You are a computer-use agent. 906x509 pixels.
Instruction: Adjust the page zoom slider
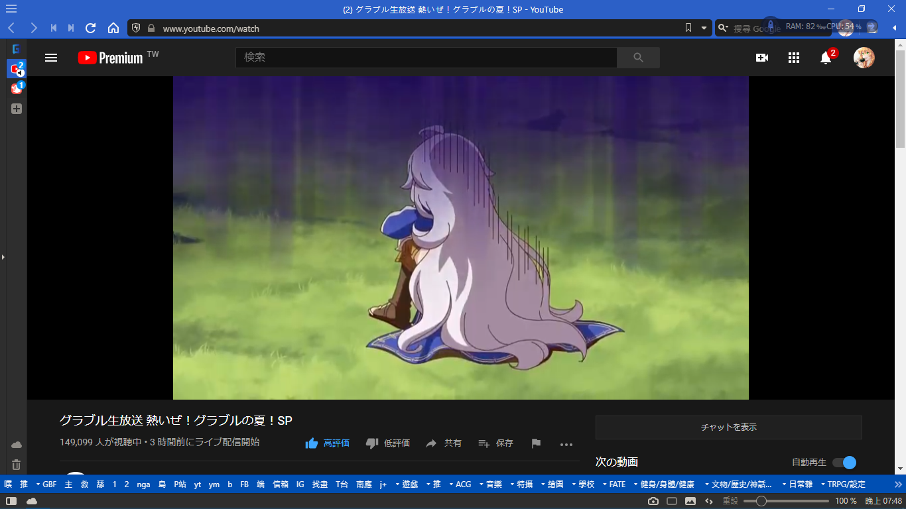[786, 501]
